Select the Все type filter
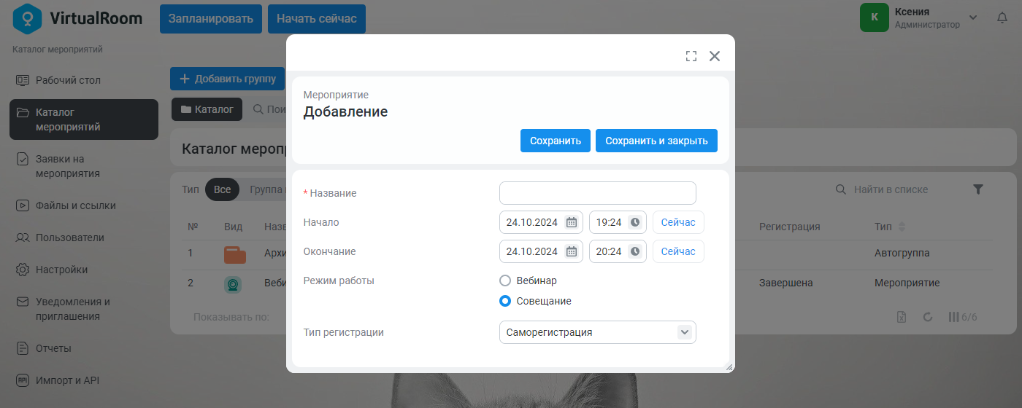Image resolution: width=1022 pixels, height=408 pixels. click(223, 189)
